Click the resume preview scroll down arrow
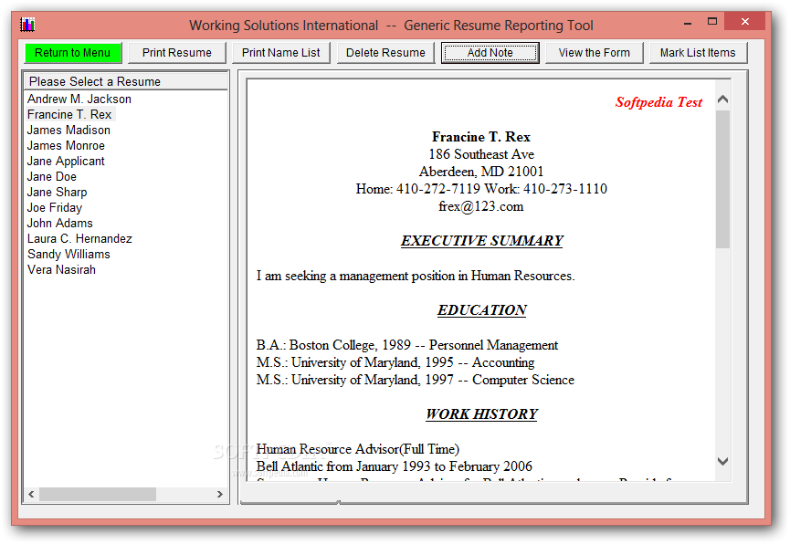The width and height of the screenshot is (790, 544). point(722,461)
